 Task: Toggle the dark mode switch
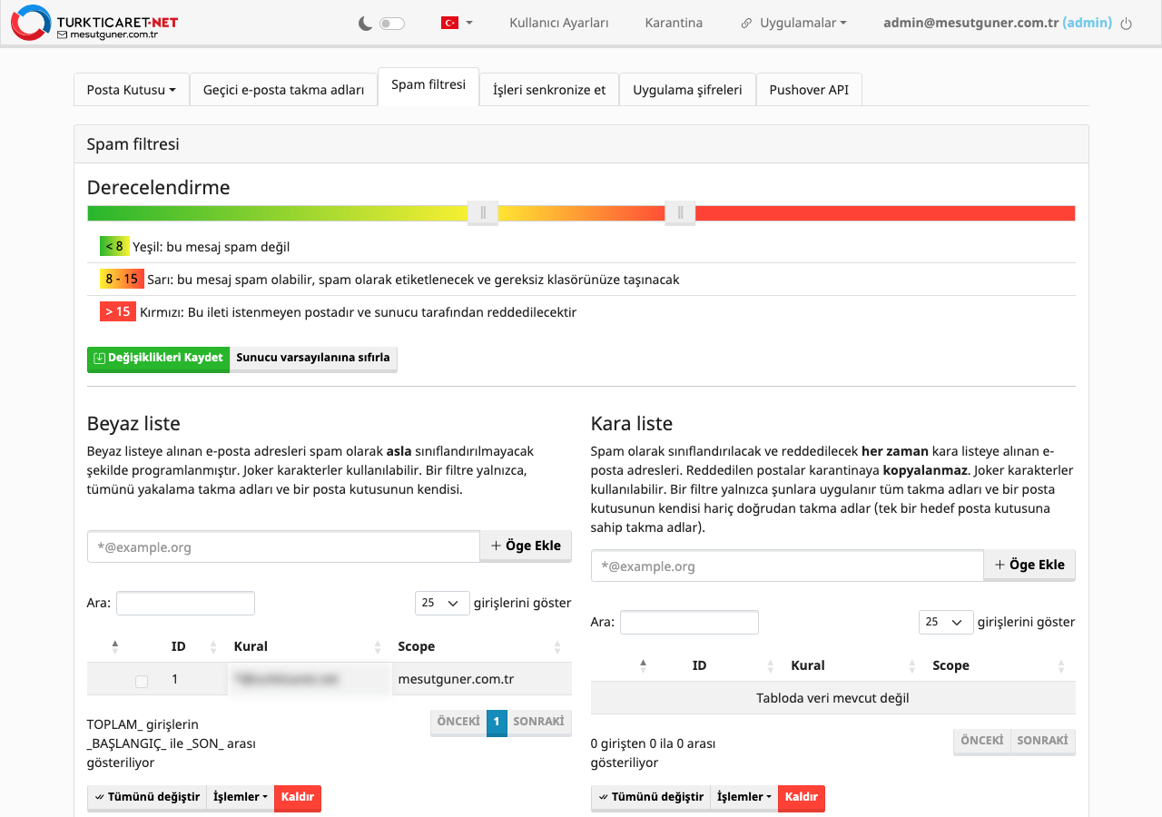pyautogui.click(x=392, y=24)
